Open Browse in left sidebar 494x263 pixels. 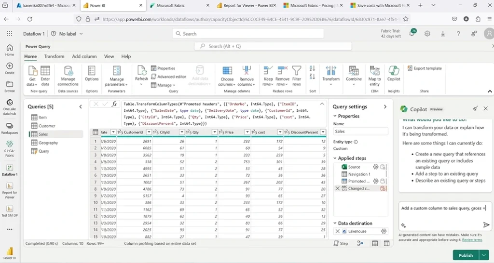coord(10,87)
